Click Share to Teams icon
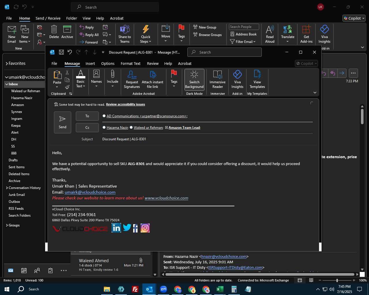This screenshot has width=369, height=295. coord(125,34)
